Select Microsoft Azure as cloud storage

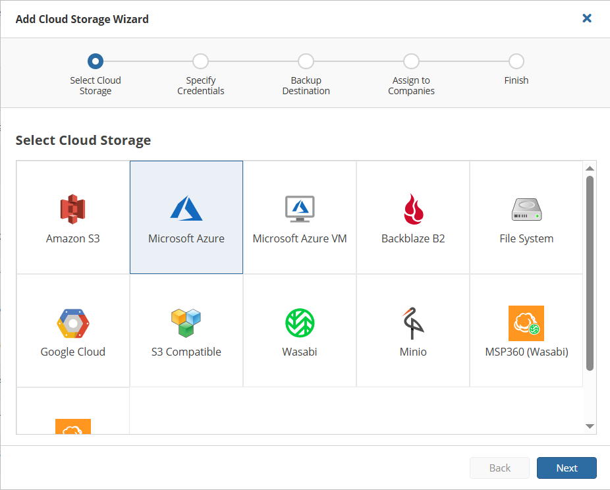click(186, 217)
